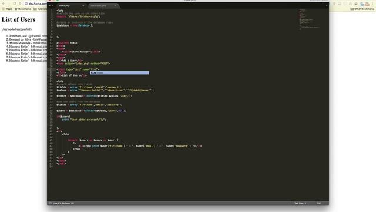The height and width of the screenshot is (212, 376).
Task: Click the blue browser extension icon
Action: 362,4
